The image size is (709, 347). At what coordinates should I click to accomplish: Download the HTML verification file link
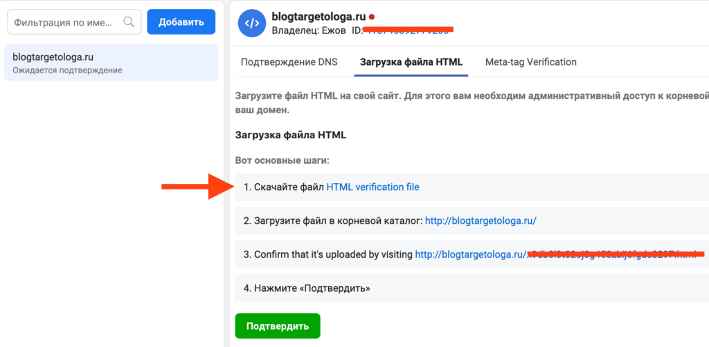(x=373, y=187)
